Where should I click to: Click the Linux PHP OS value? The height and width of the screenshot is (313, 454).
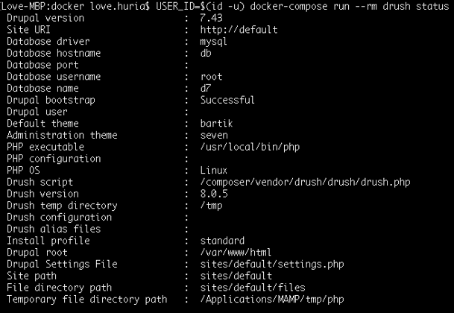(x=214, y=170)
